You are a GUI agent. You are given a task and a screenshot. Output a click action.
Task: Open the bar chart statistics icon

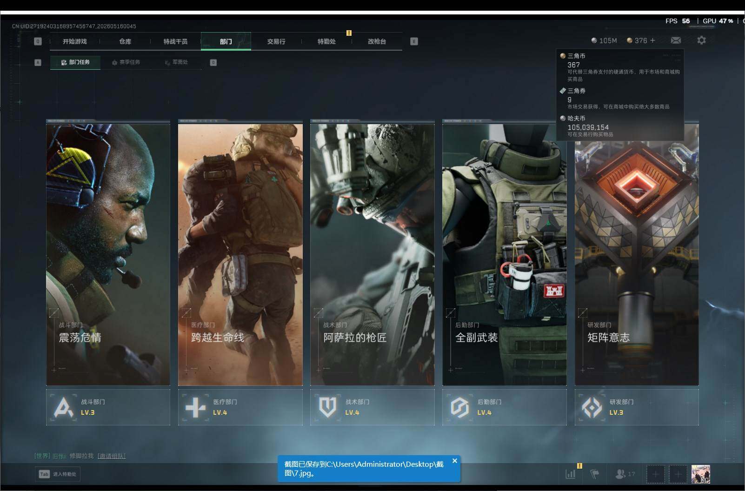pos(571,474)
